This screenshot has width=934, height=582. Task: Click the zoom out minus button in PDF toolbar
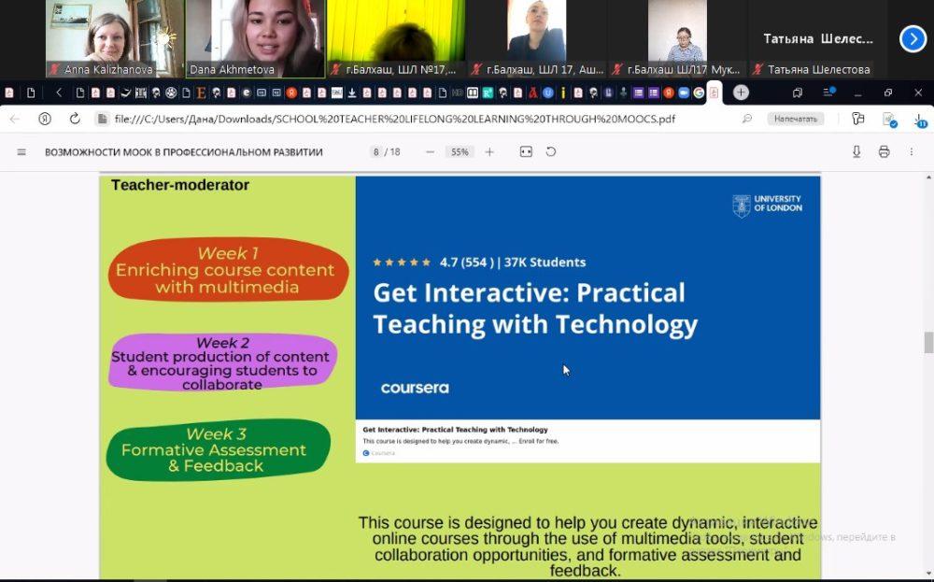click(430, 152)
